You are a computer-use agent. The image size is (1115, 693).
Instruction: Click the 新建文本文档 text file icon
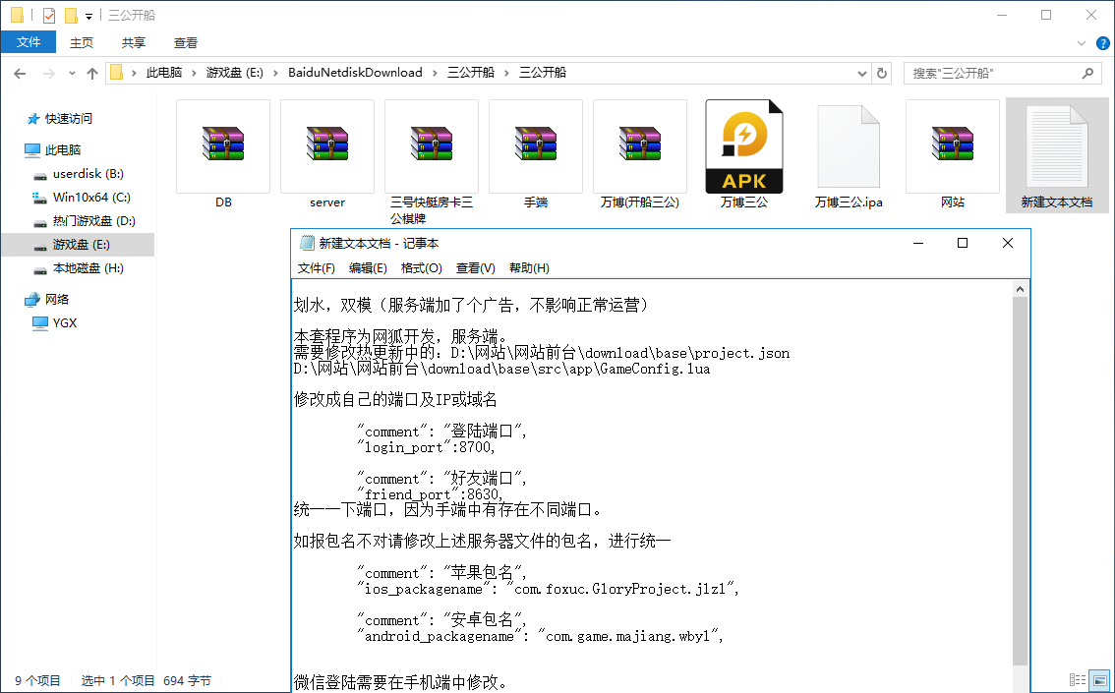point(1056,145)
